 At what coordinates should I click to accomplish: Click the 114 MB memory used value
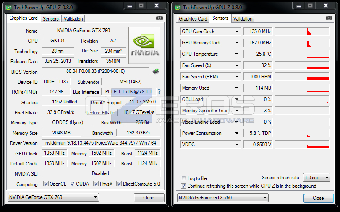tap(258, 88)
